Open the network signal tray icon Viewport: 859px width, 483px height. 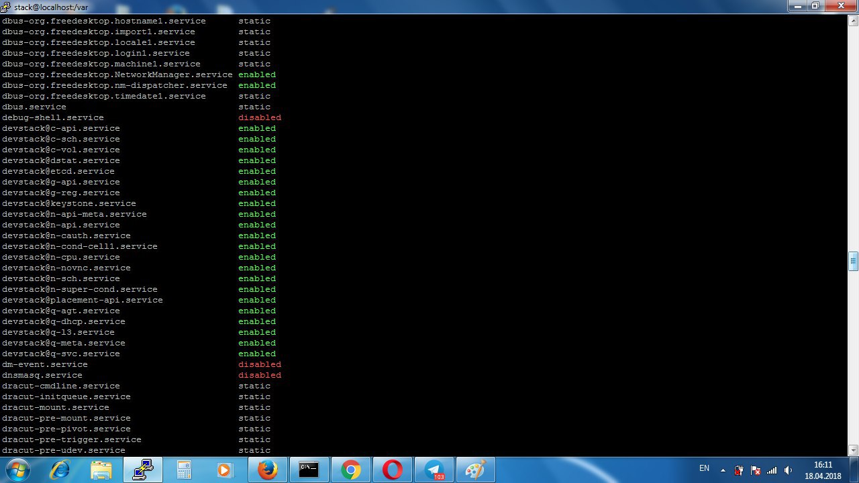[772, 470]
